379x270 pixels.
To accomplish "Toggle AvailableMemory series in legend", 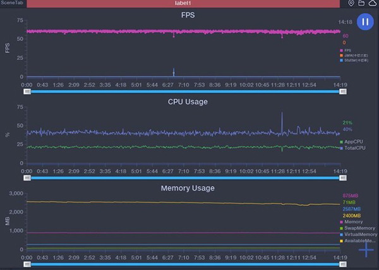I will pos(359,240).
